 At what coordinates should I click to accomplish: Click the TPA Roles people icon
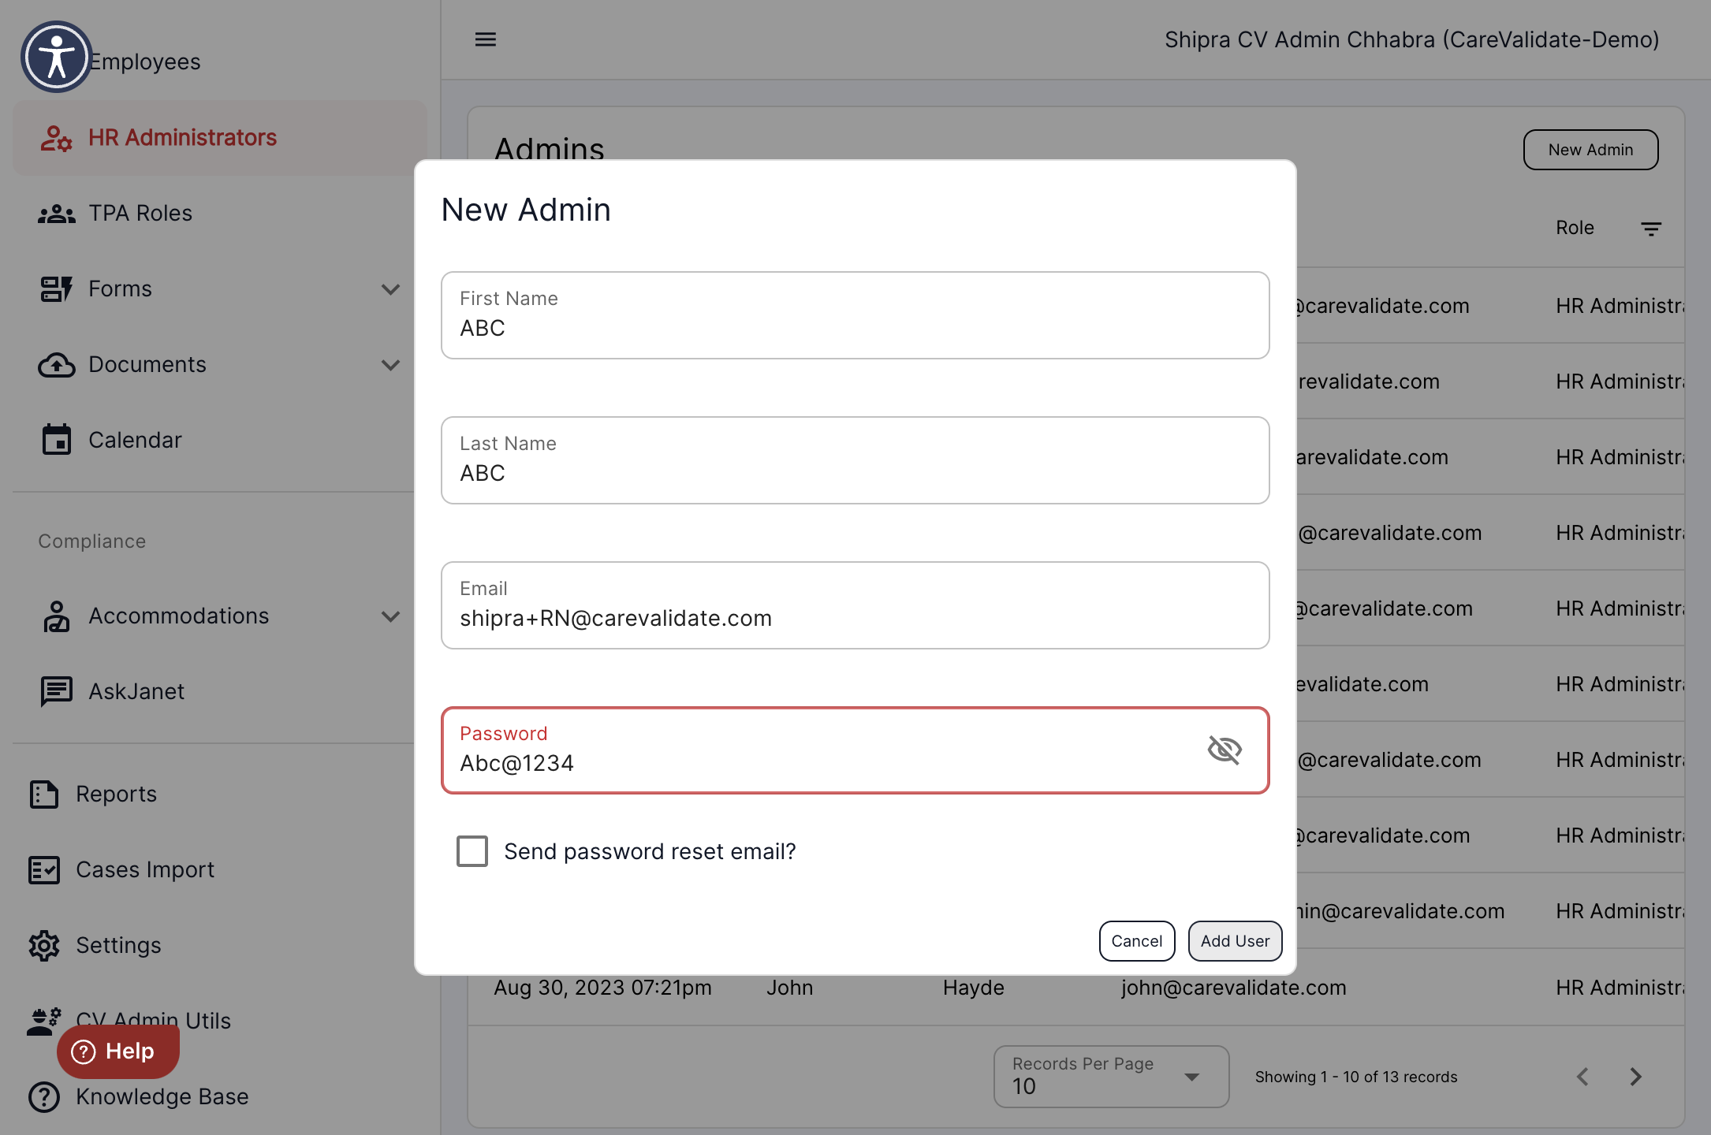pyautogui.click(x=56, y=214)
